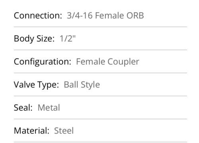
Task: Click the divider line below Material row
Action: [x=100, y=142]
